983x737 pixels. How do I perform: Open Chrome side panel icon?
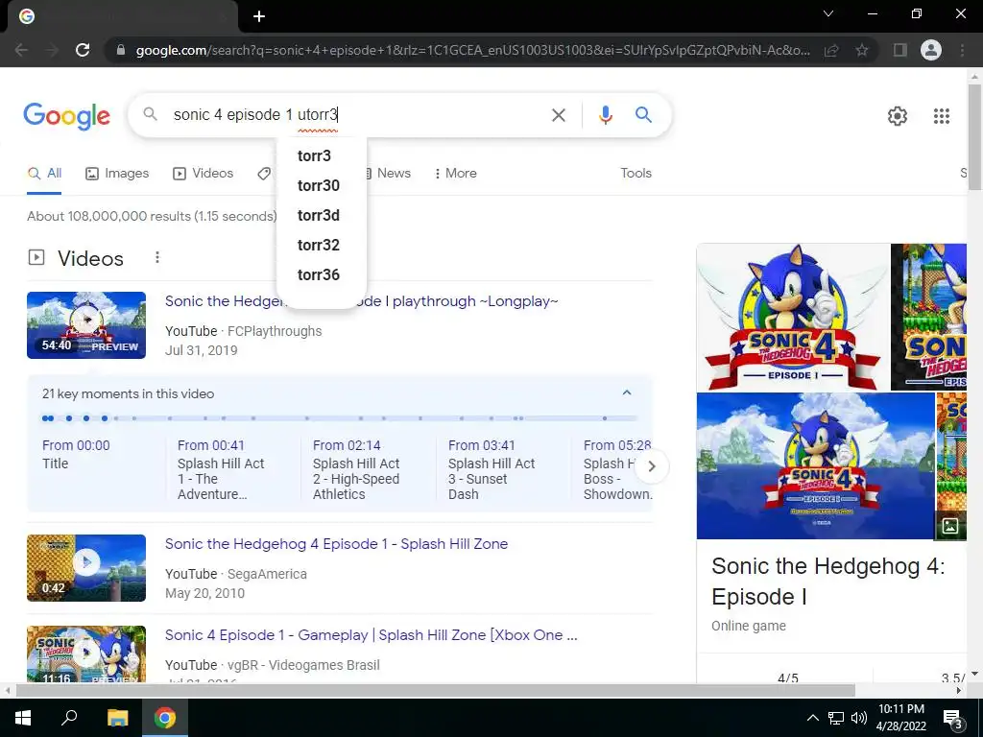click(899, 50)
